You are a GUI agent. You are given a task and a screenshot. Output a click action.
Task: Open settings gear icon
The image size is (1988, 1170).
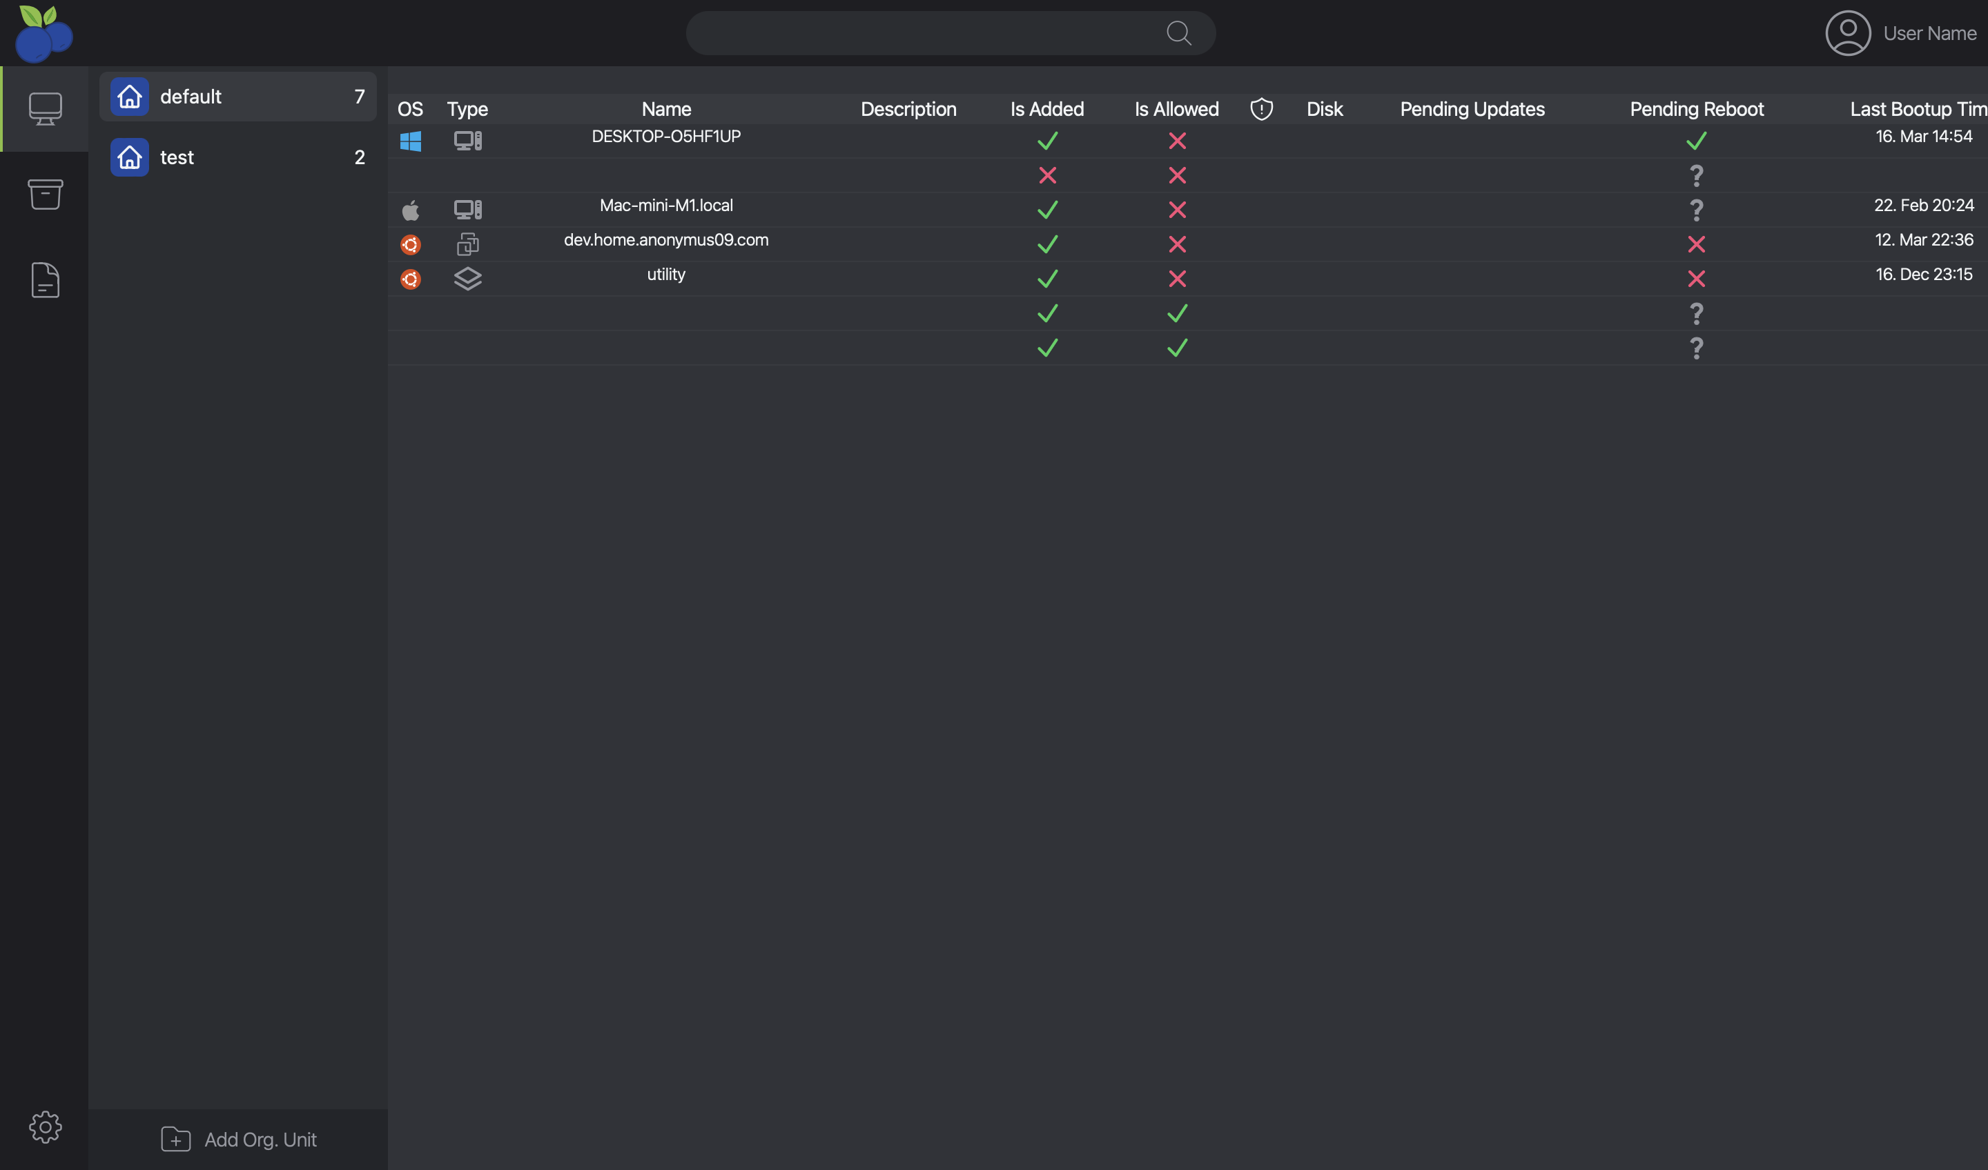click(46, 1127)
